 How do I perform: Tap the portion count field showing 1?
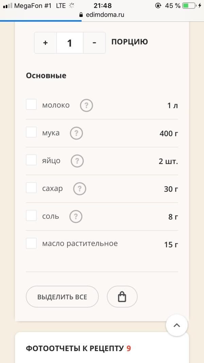point(70,43)
